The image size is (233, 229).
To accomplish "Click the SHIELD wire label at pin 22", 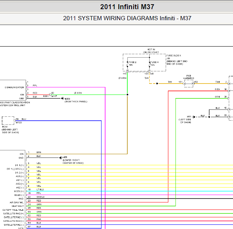I will (x=41, y=197).
